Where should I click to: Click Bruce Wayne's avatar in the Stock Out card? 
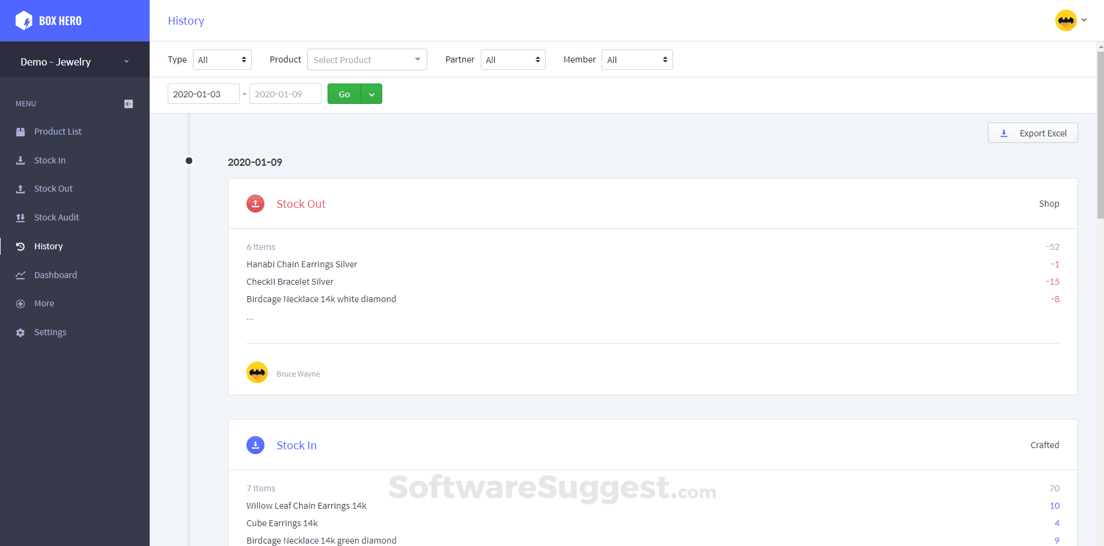257,372
